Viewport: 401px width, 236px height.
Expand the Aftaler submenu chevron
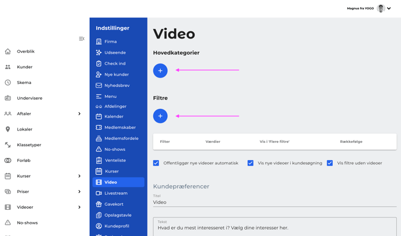(79, 114)
